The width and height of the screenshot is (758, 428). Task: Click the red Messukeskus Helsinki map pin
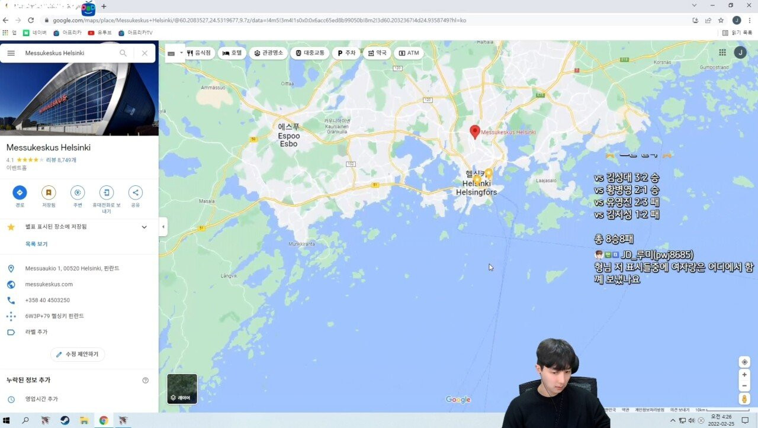click(474, 132)
